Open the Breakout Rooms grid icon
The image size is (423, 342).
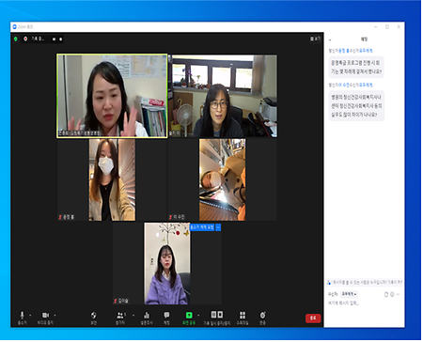pos(243,315)
